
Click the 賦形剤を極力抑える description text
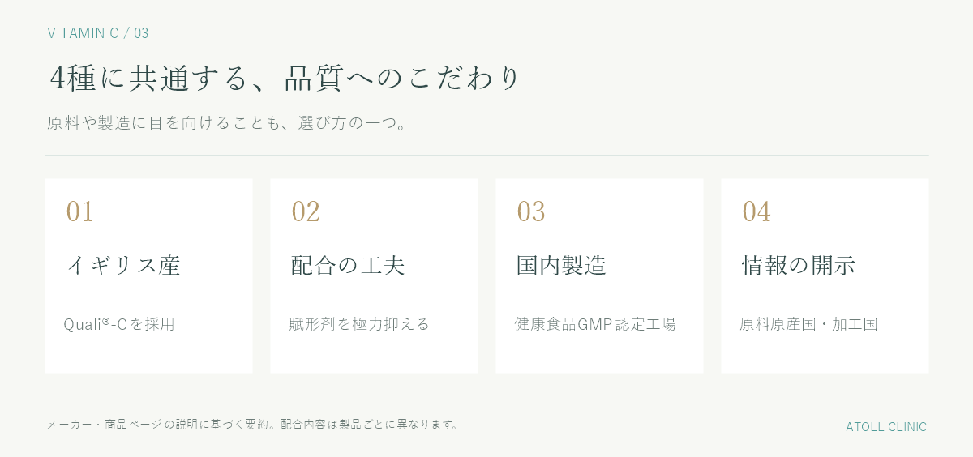click(359, 324)
